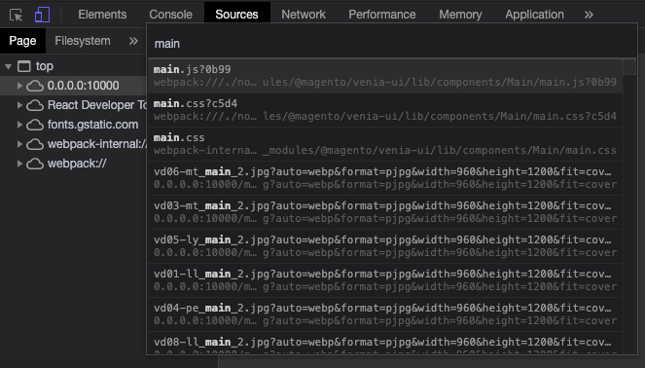This screenshot has width=645, height=368.
Task: Open the Console tab
Action: [170, 15]
